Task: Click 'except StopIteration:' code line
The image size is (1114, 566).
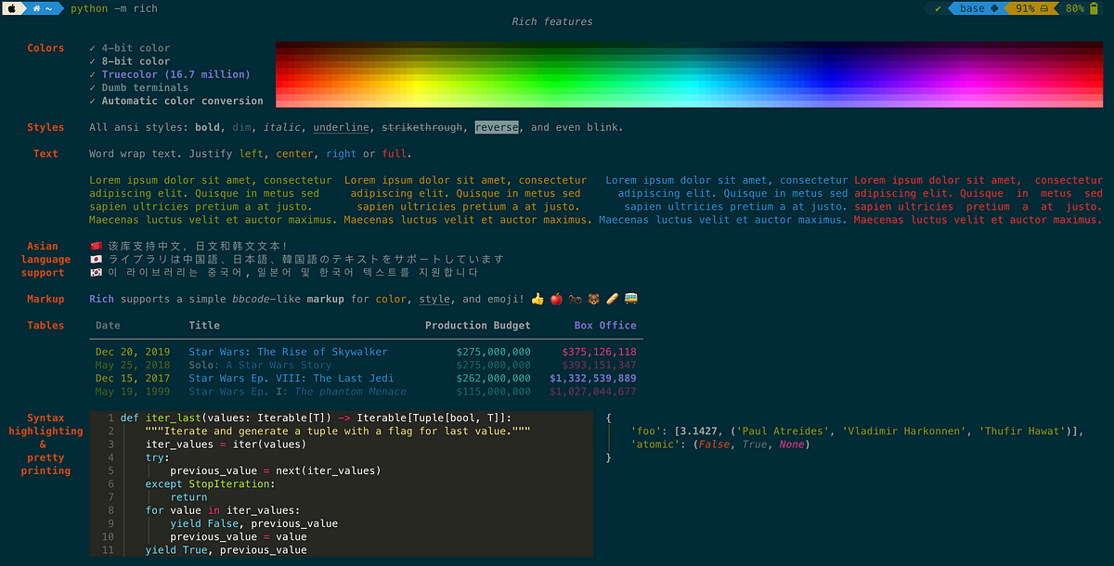Action: [211, 484]
